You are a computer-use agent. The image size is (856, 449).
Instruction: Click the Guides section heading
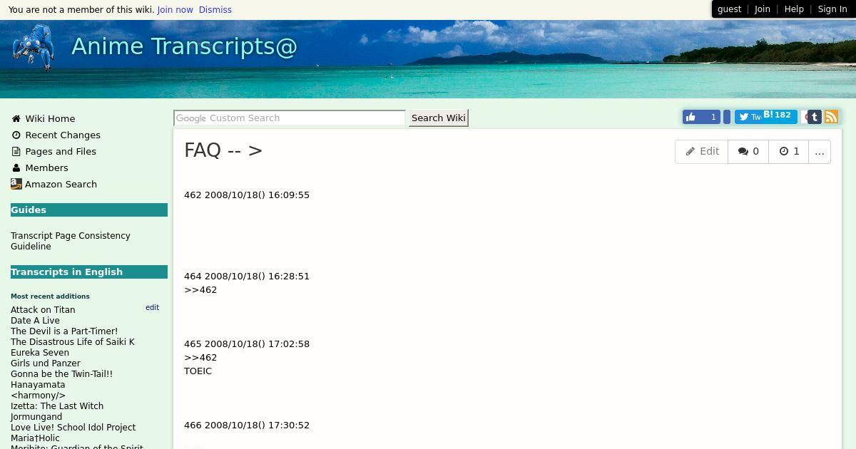(89, 210)
